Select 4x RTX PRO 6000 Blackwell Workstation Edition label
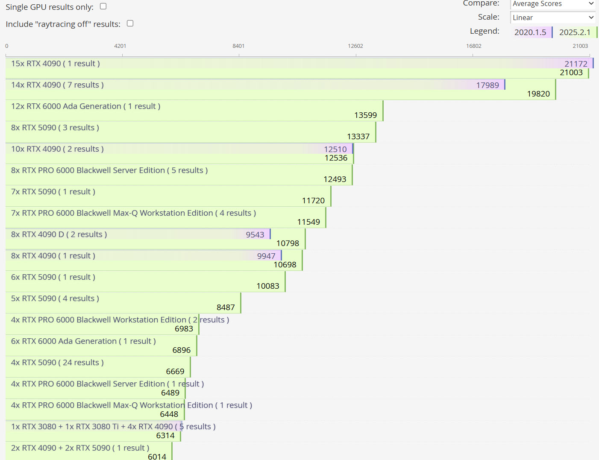This screenshot has height=460, width=599. (x=120, y=320)
